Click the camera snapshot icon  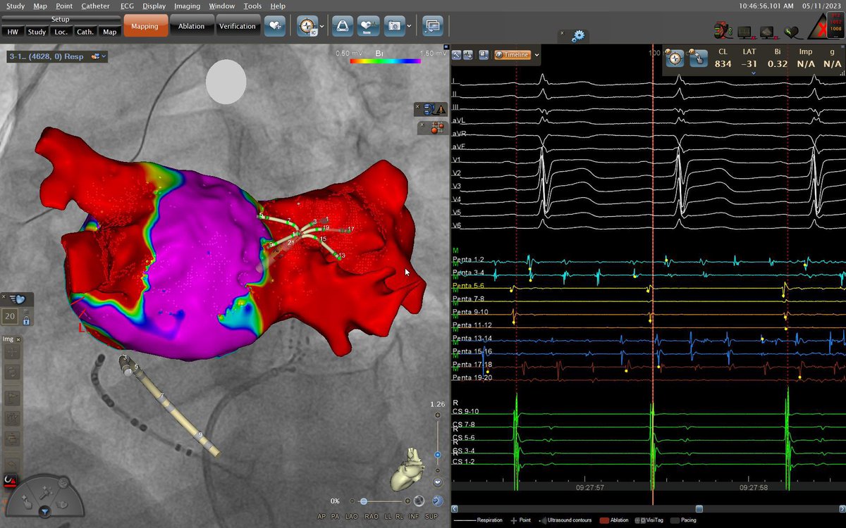point(394,26)
